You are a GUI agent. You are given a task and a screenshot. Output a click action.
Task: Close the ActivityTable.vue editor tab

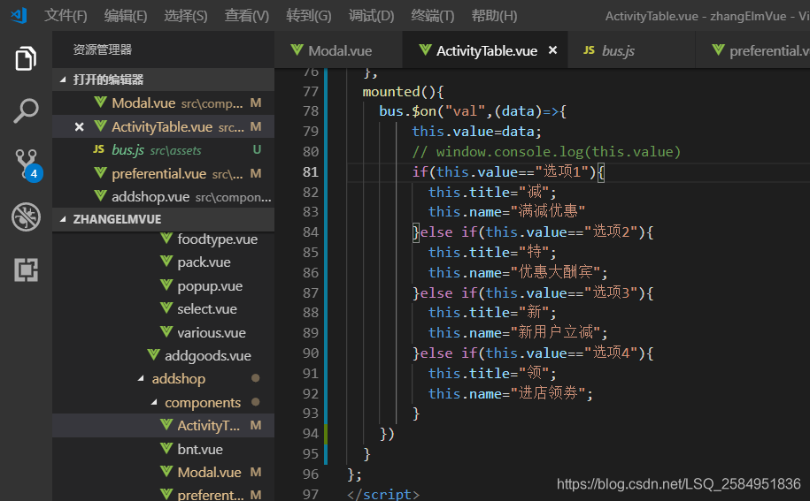coord(552,50)
